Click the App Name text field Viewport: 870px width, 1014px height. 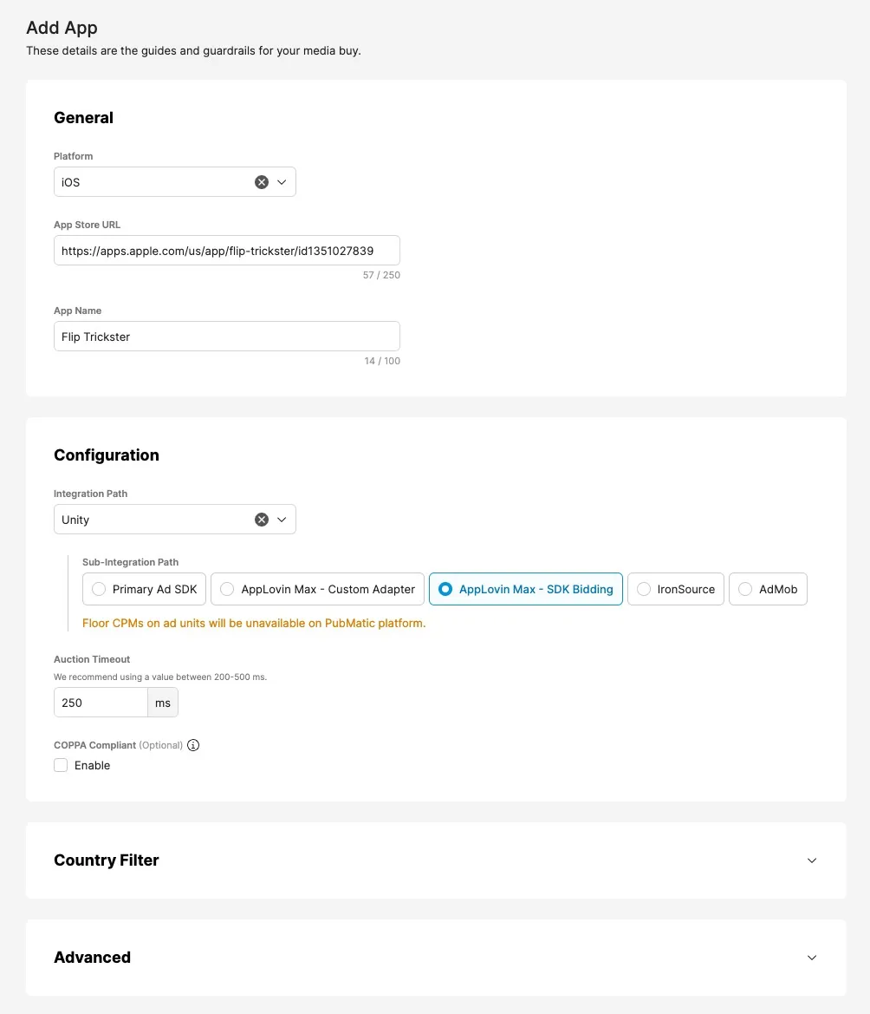click(226, 336)
